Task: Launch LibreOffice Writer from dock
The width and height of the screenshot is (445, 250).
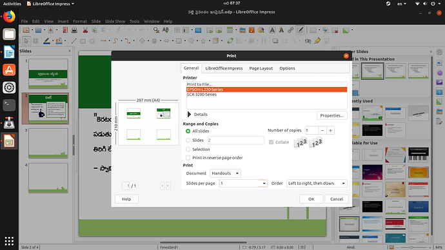Action: click(x=9, y=52)
